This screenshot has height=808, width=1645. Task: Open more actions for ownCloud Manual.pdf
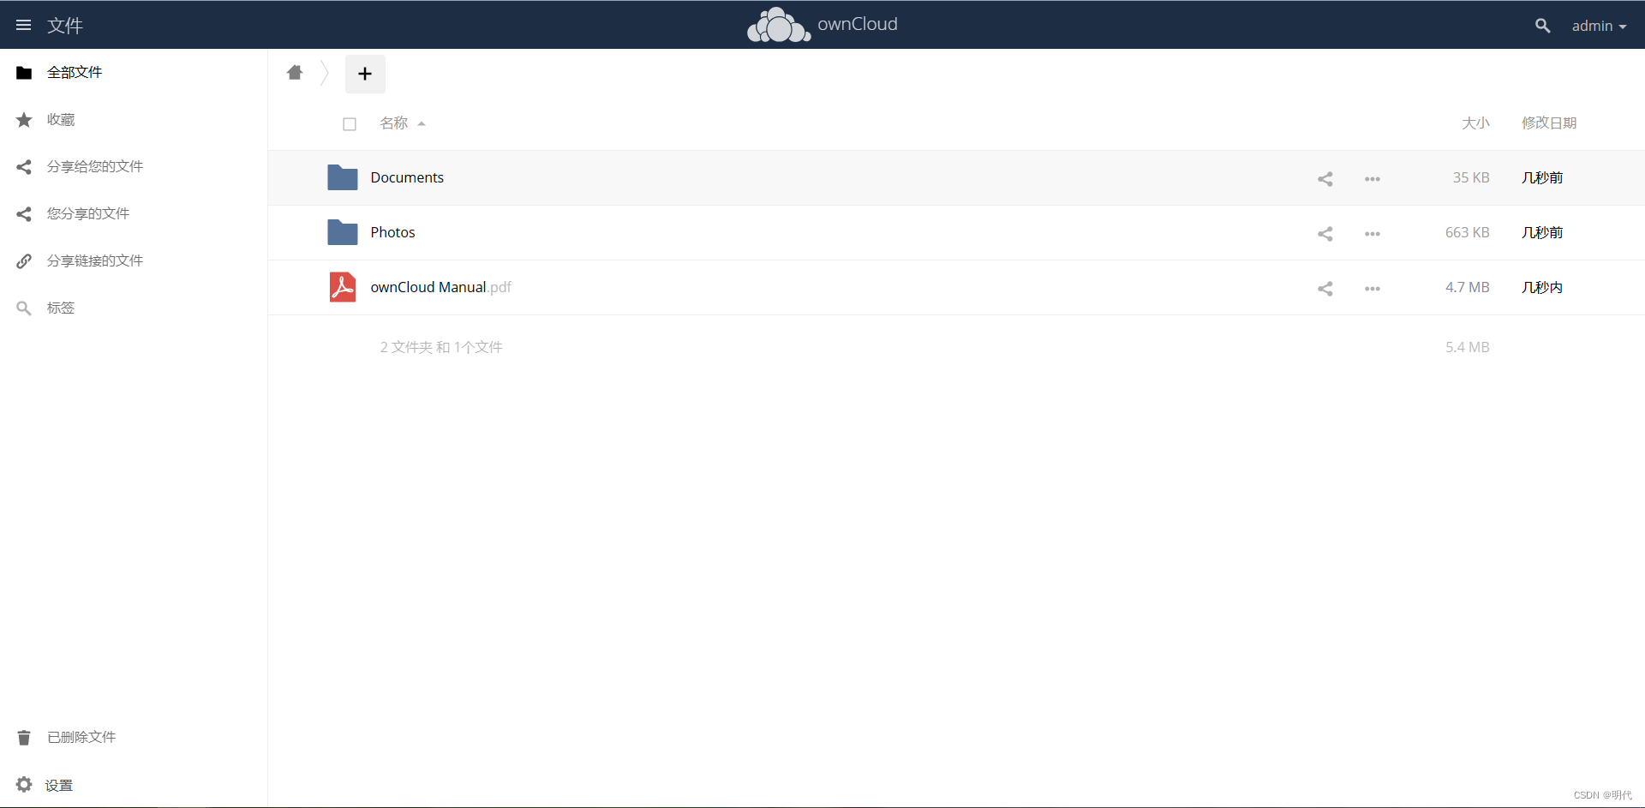[1373, 289]
